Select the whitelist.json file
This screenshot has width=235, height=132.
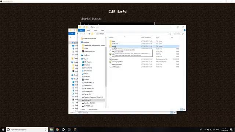click(116, 67)
